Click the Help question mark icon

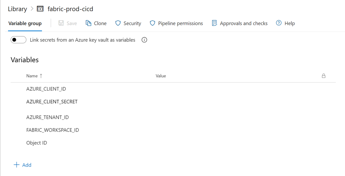tap(278, 23)
